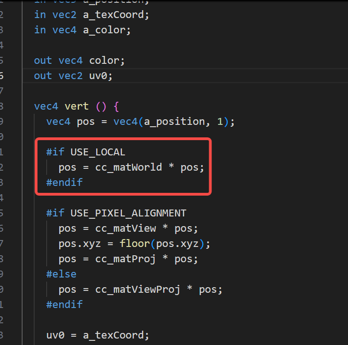Place cursor on cc_matWorld identifier
This screenshot has height=345, width=348.
[x=129, y=167]
